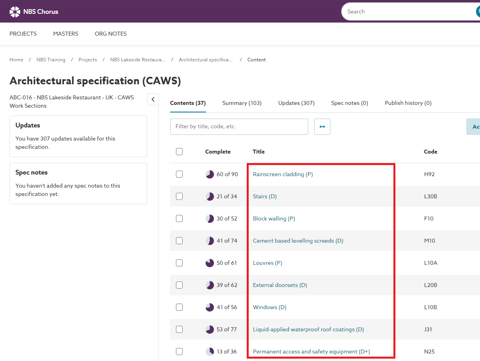Switch to the Publish history (0) tab
The image size is (480, 361).
click(x=408, y=103)
